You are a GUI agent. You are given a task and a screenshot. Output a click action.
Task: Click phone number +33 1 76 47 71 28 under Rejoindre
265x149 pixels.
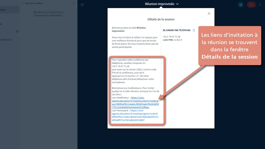[171, 37]
